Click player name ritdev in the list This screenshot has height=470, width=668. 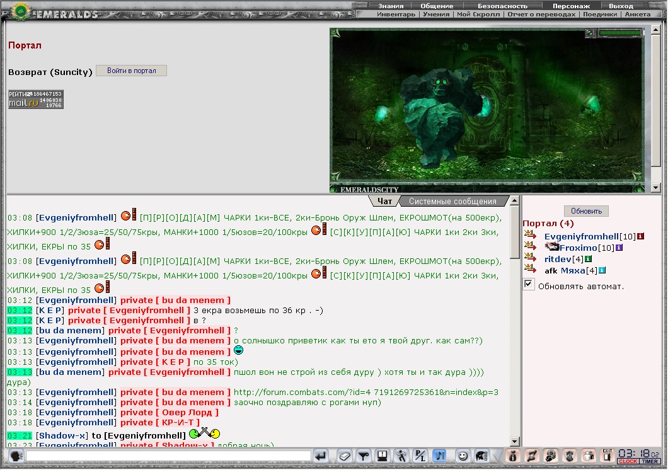click(558, 260)
